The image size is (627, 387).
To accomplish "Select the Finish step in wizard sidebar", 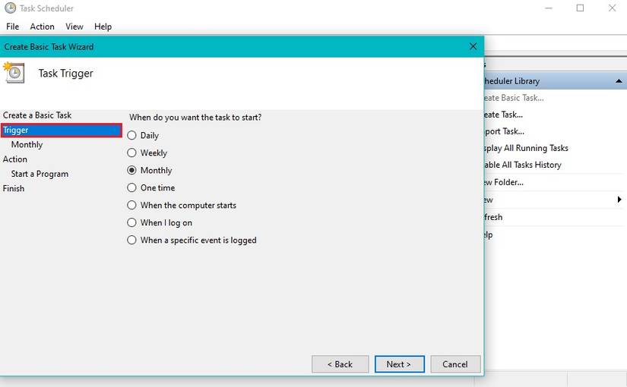I will (14, 188).
